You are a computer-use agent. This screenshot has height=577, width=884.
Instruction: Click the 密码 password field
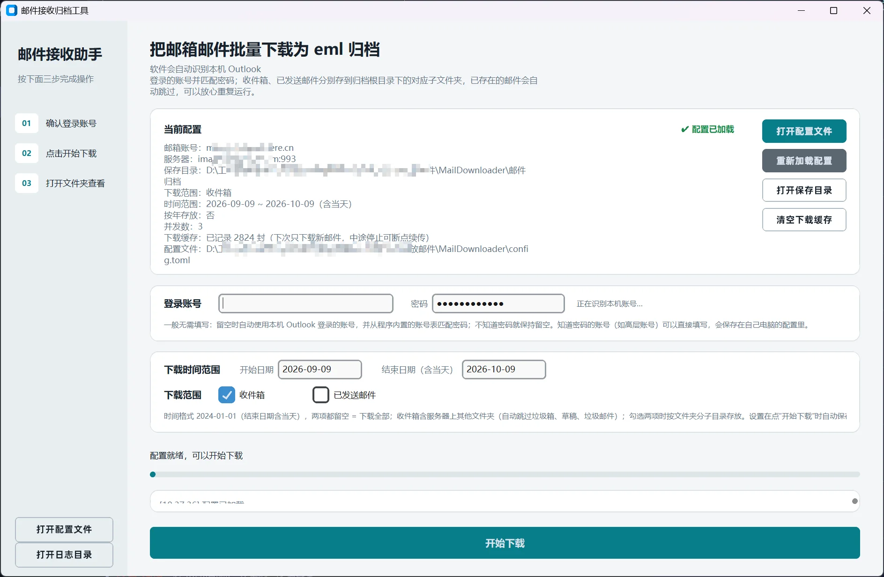pyautogui.click(x=498, y=303)
